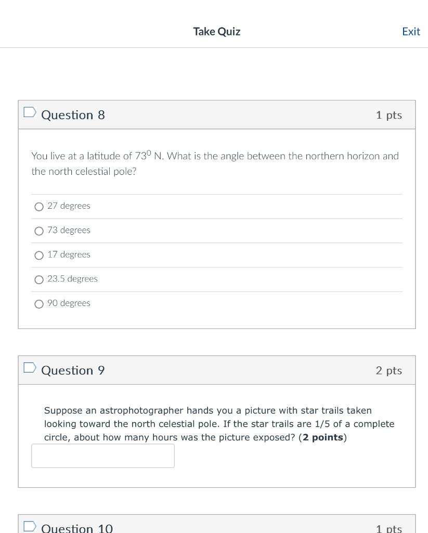Exit the quiz via the Exit link

pos(411,32)
